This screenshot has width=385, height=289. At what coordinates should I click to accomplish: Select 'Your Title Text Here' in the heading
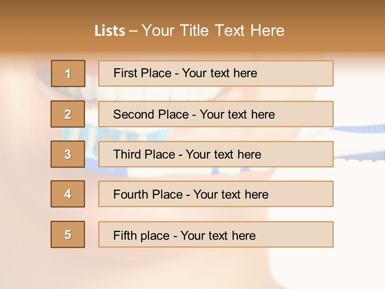[213, 31]
